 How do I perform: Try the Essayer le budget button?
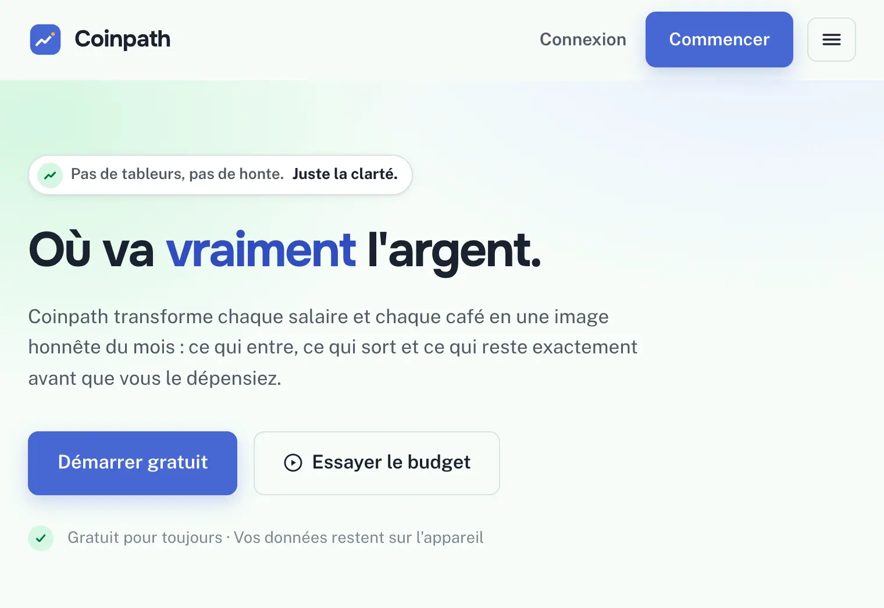coord(377,463)
